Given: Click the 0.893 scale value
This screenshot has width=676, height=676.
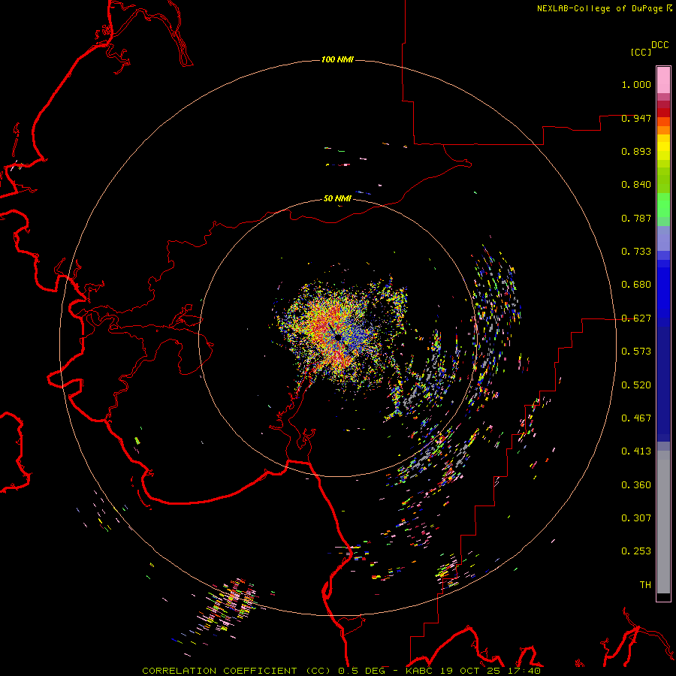Looking at the screenshot, I should [636, 151].
